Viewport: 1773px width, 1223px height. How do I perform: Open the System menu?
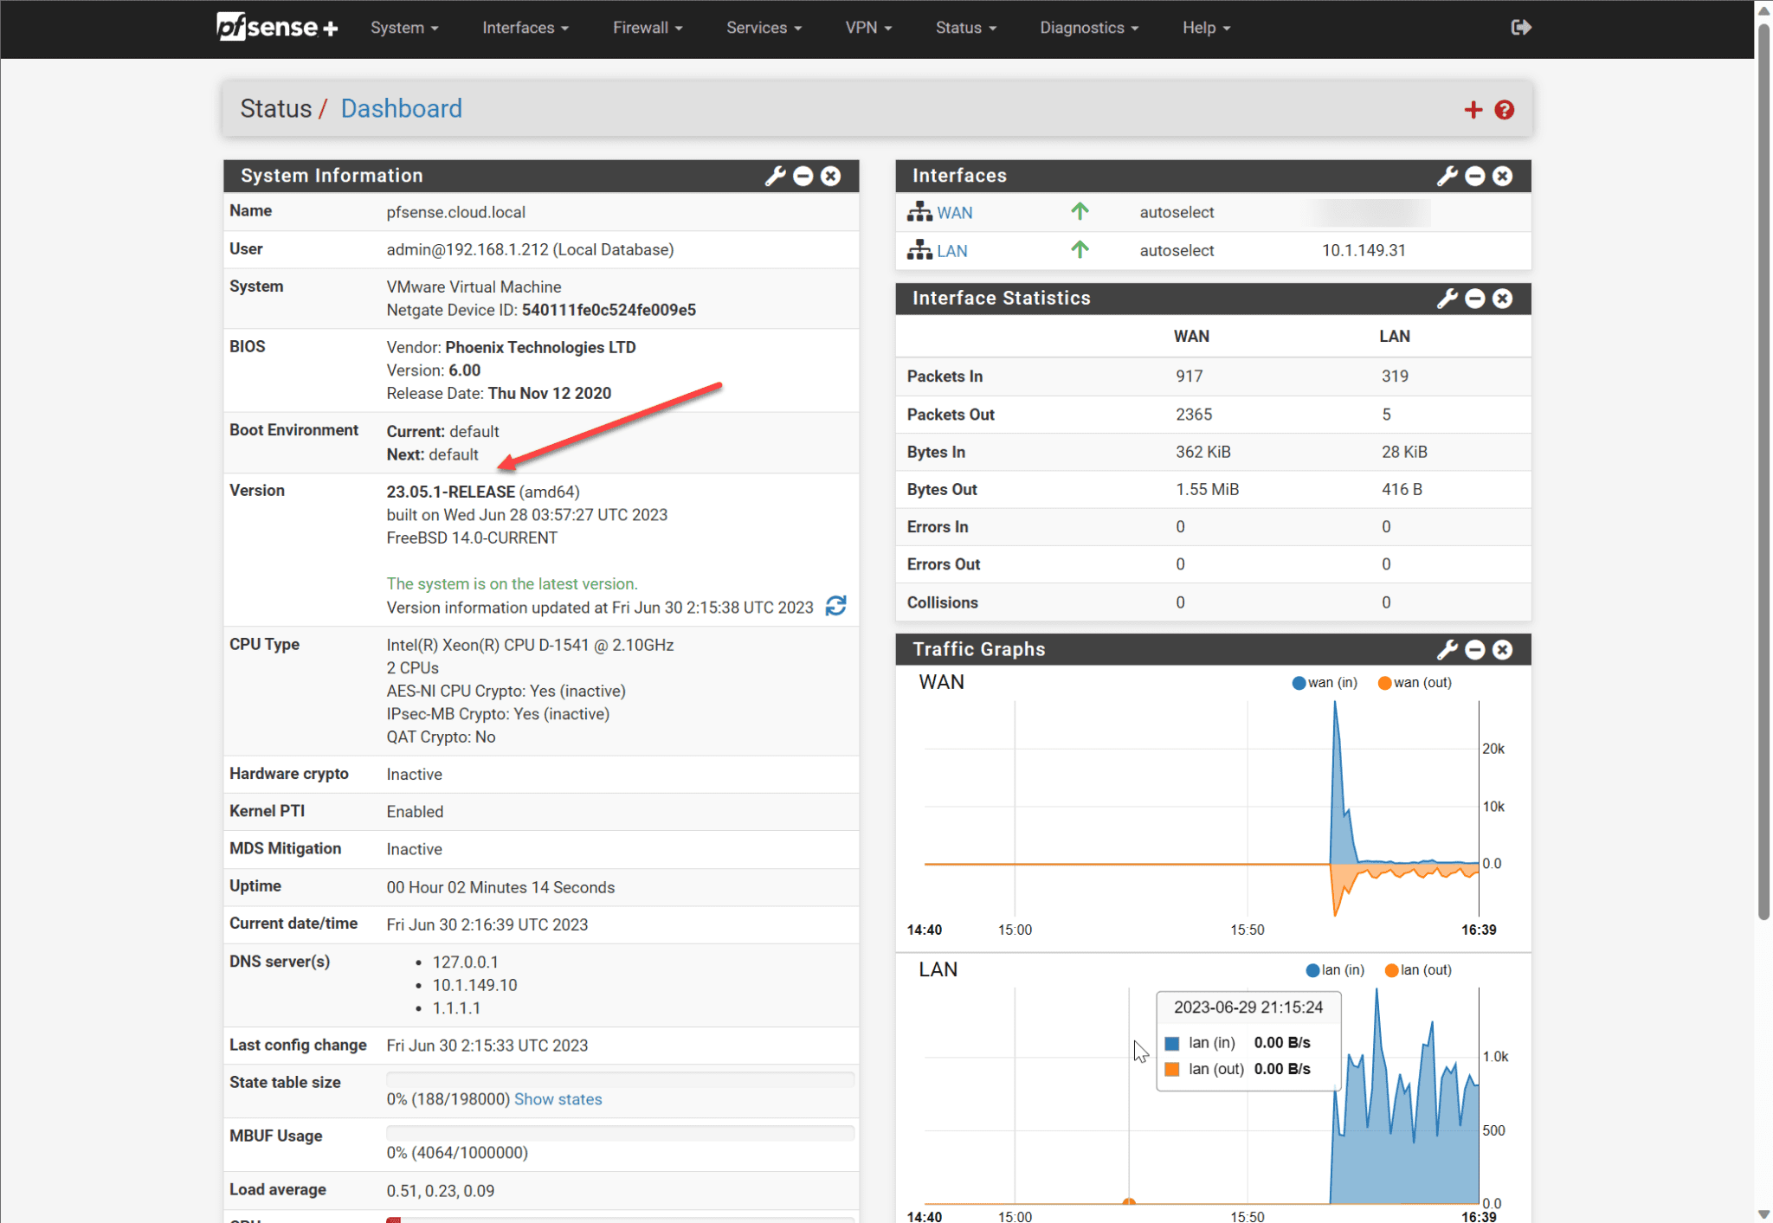tap(403, 27)
